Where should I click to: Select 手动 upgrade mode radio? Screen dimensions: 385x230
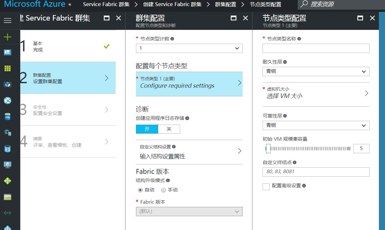164,190
